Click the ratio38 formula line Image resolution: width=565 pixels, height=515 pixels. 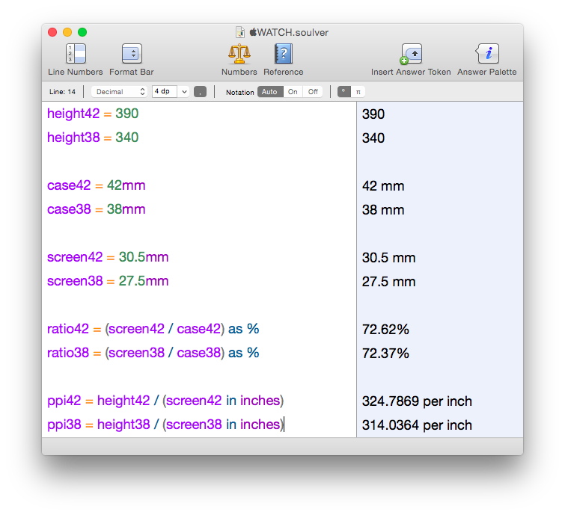(153, 353)
